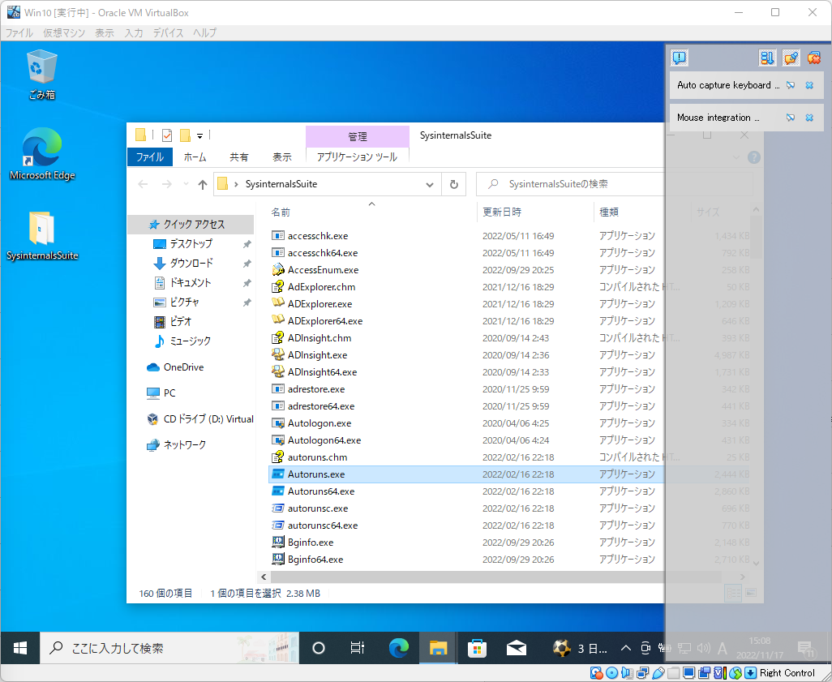Click the AdExplorer.chm help file icon
Image resolution: width=832 pixels, height=682 pixels.
click(277, 286)
